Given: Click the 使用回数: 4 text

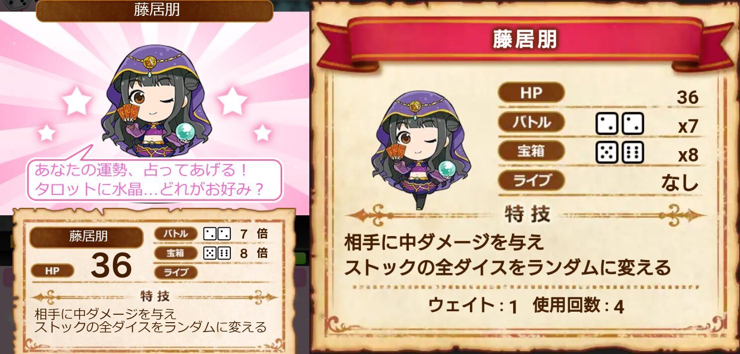Looking at the screenshot, I should pyautogui.click(x=578, y=306).
